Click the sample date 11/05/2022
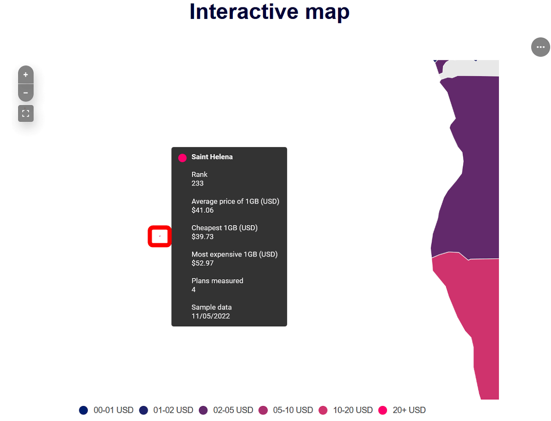 click(210, 316)
